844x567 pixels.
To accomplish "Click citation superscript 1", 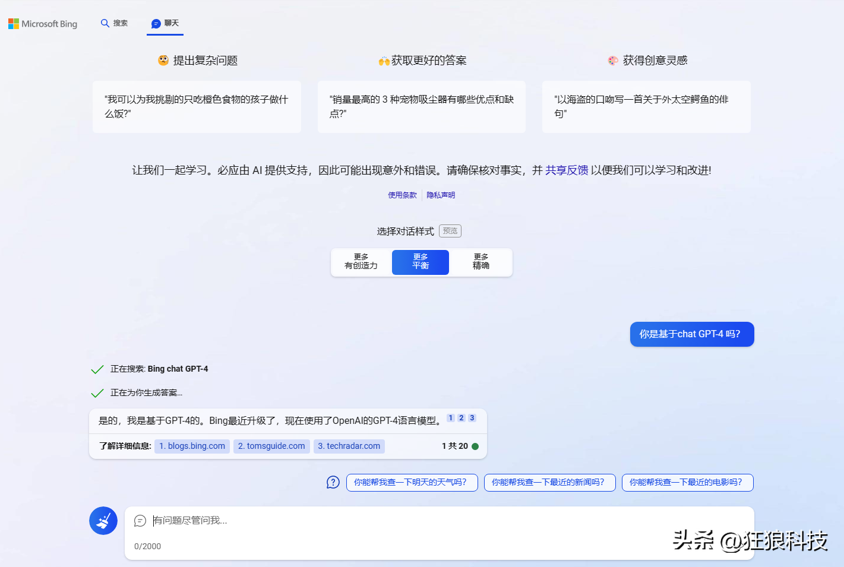I will [x=451, y=418].
